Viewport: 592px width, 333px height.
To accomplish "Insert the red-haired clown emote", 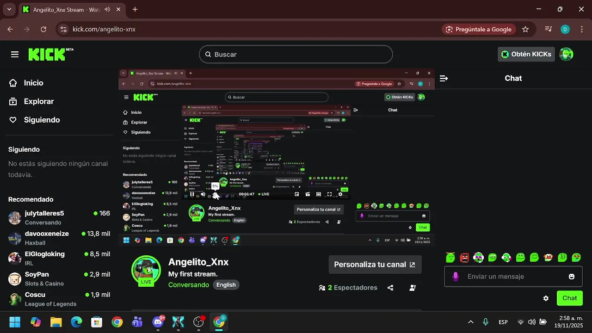I will click(549, 257).
